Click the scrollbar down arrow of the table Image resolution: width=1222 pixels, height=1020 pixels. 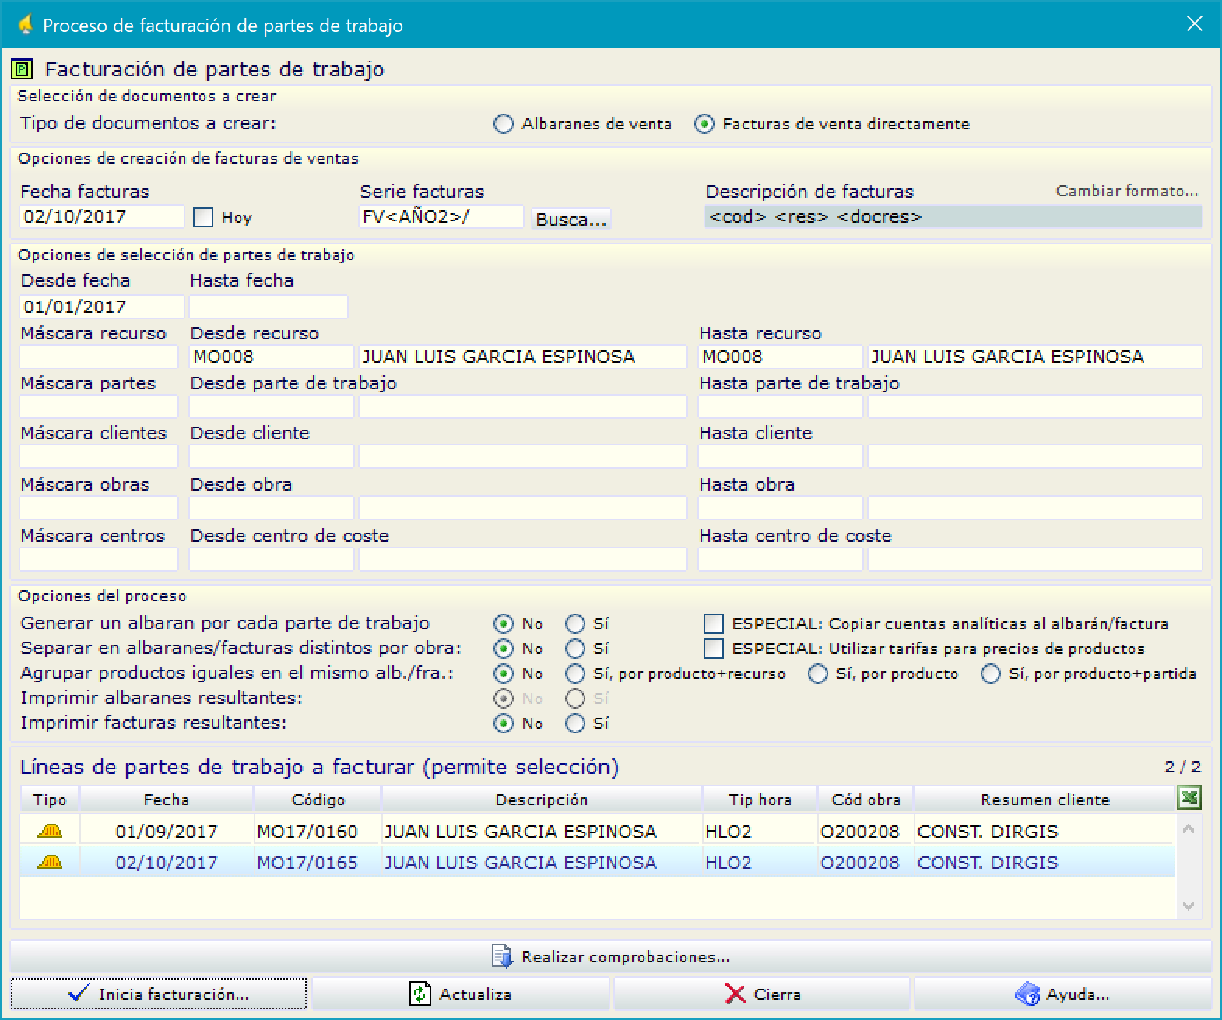point(1188,906)
